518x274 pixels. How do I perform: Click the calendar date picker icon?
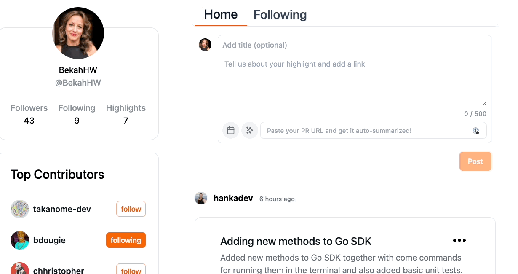[x=231, y=130]
